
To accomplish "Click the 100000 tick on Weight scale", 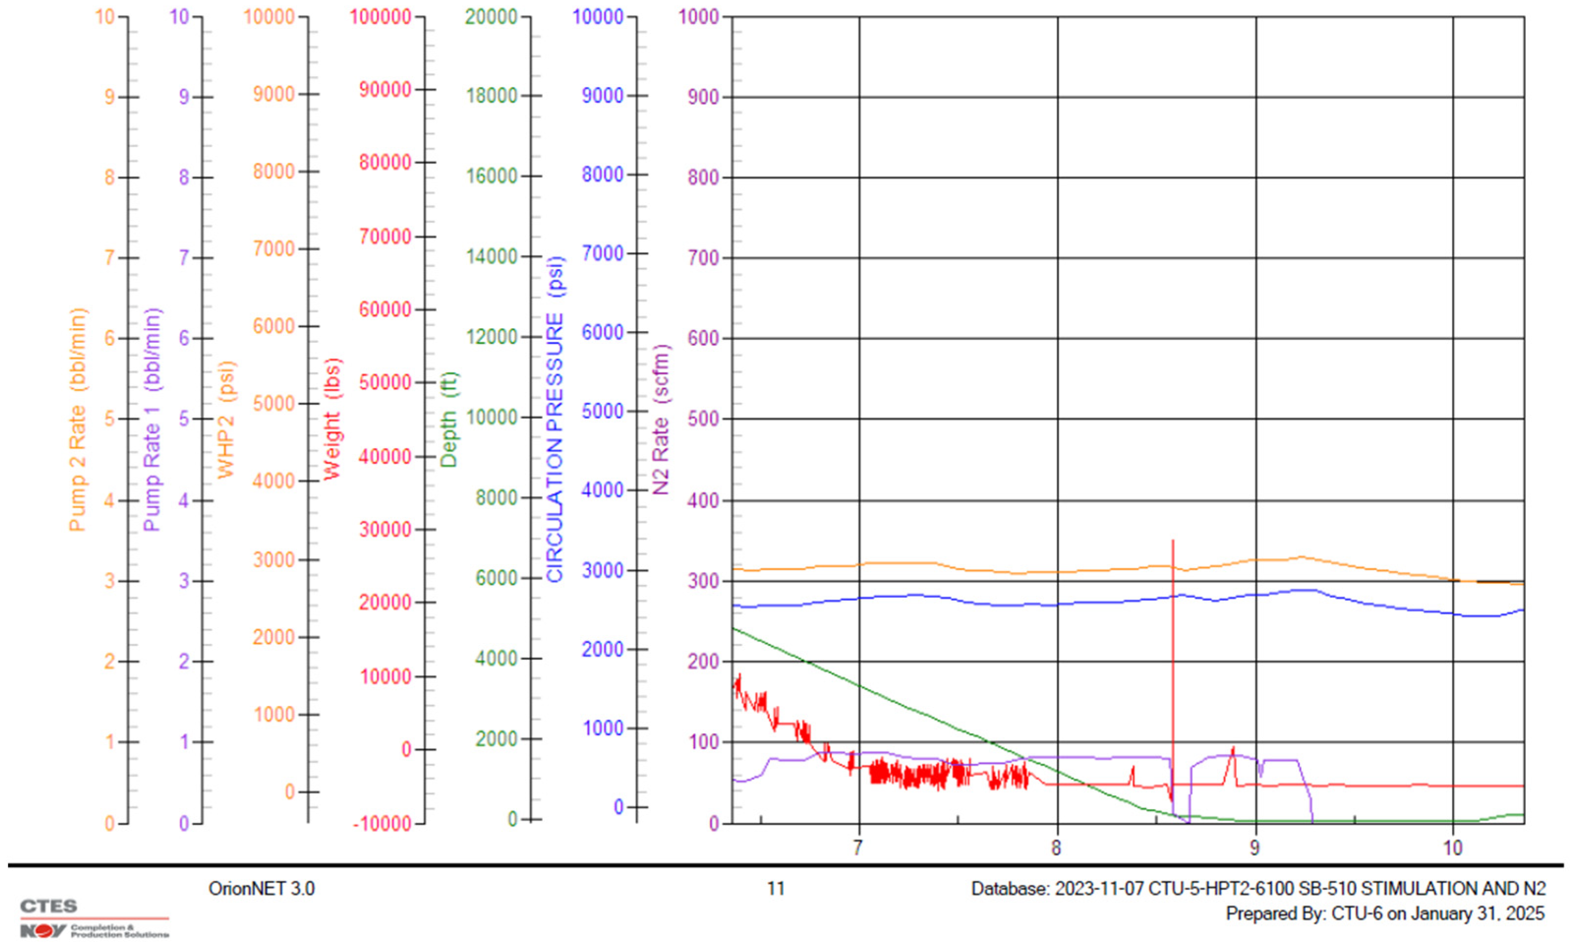I will pyautogui.click(x=380, y=17).
